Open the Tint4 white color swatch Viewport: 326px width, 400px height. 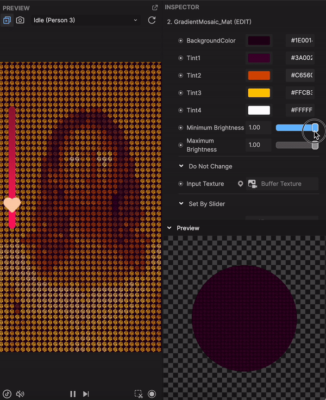(x=259, y=110)
